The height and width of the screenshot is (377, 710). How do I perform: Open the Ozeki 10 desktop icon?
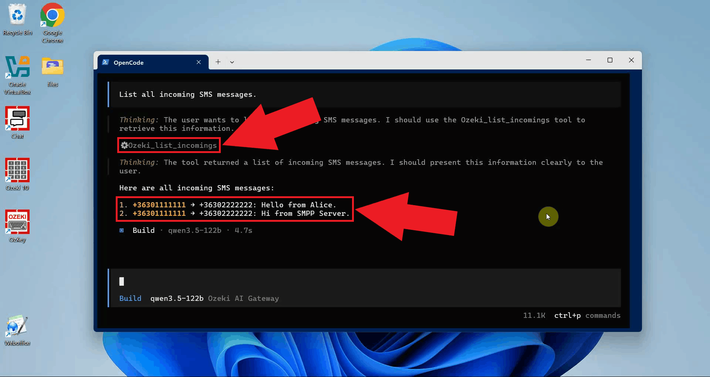click(x=17, y=174)
